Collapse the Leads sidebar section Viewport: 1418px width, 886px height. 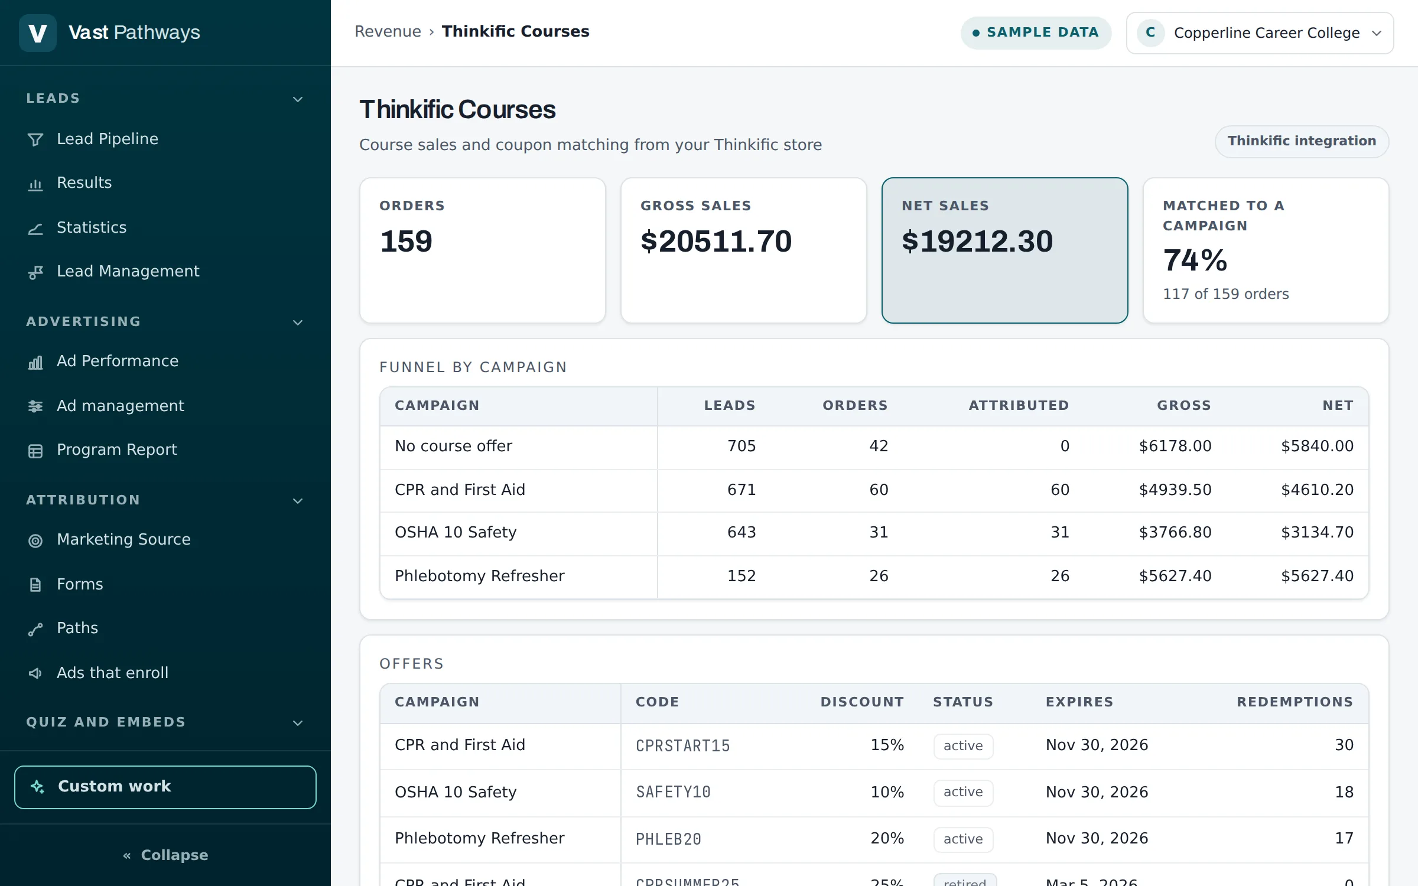click(298, 99)
